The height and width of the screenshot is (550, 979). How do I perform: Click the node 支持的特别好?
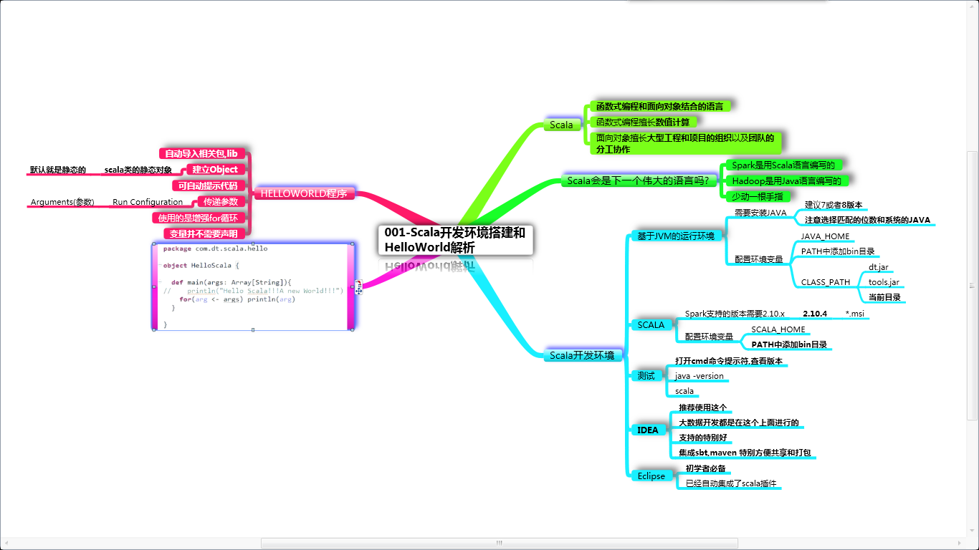703,438
